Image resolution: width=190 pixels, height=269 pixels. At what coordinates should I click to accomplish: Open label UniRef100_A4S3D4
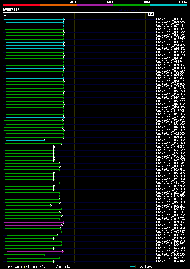[x=170, y=127]
